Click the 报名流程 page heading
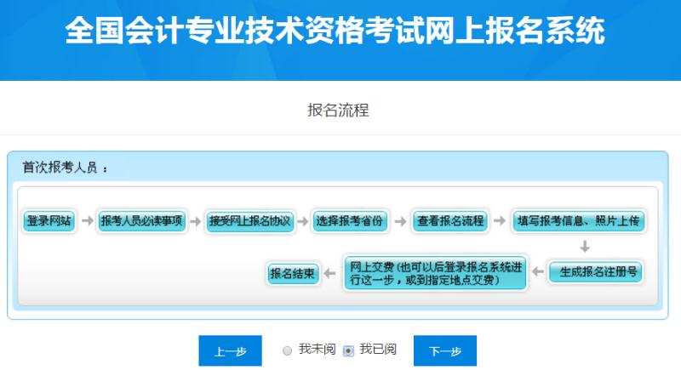681x370 pixels. [338, 111]
